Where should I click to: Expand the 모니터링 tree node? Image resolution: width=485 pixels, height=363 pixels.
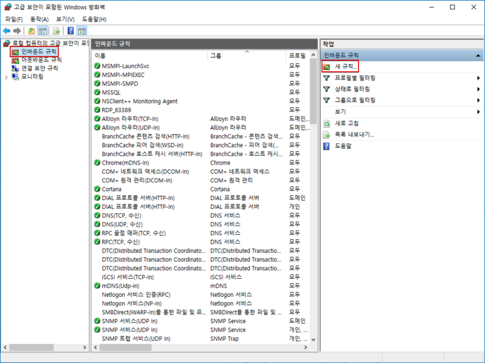(x=6, y=77)
